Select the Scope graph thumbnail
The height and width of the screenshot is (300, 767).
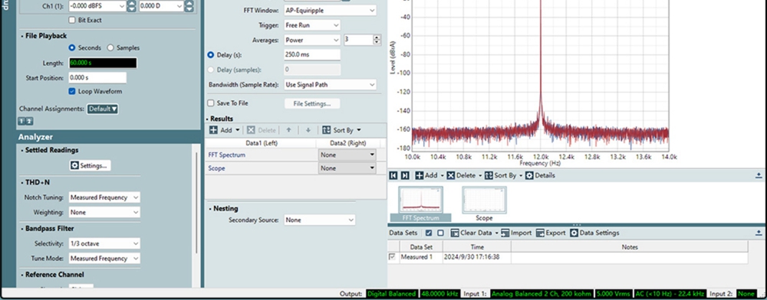(x=484, y=204)
